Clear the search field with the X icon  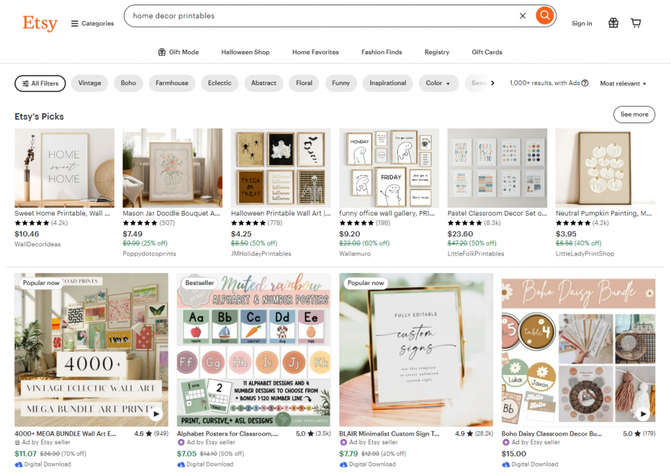[522, 15]
